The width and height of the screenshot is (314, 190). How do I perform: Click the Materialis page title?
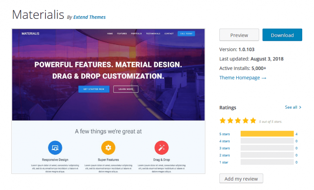38,15
